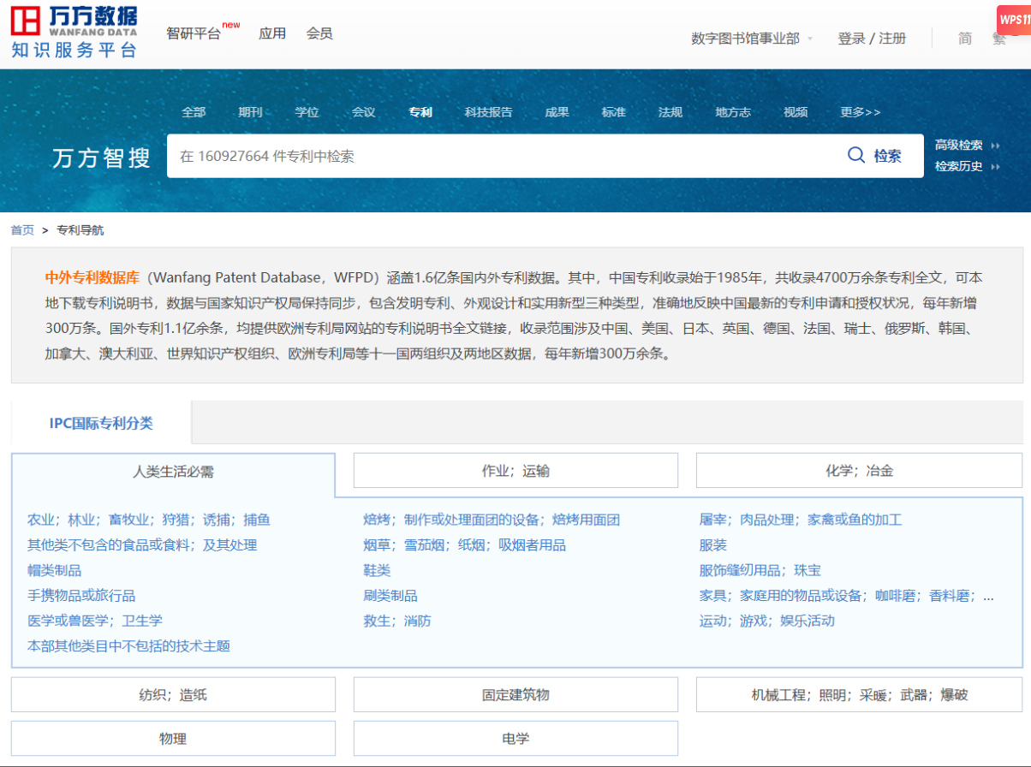
Task: Click the magnifier search icon
Action: tap(855, 155)
